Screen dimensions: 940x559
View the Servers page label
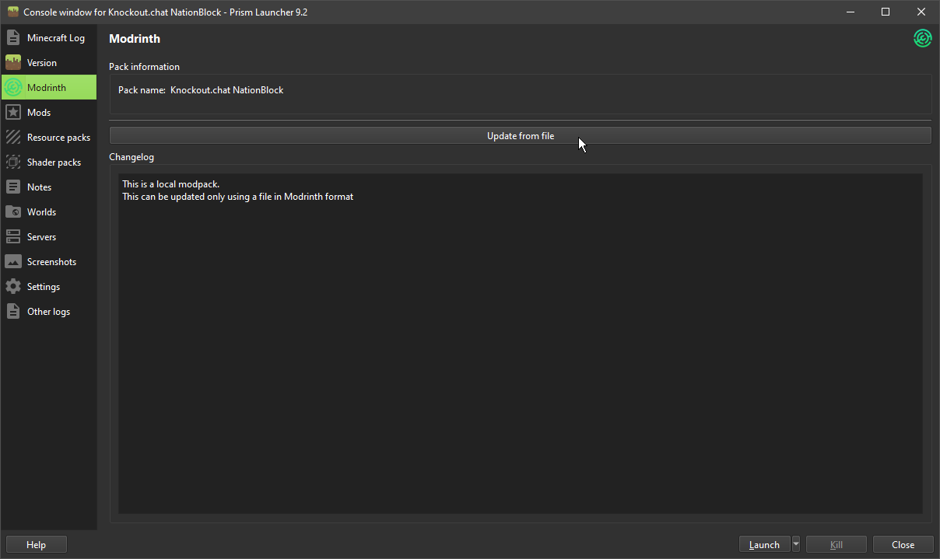coord(41,236)
